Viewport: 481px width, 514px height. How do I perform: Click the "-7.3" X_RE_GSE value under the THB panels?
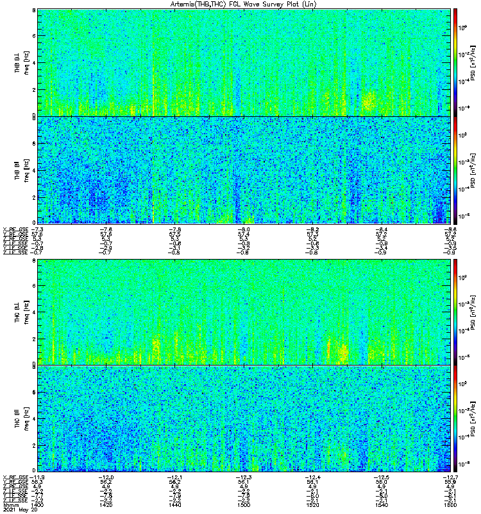click(37, 229)
